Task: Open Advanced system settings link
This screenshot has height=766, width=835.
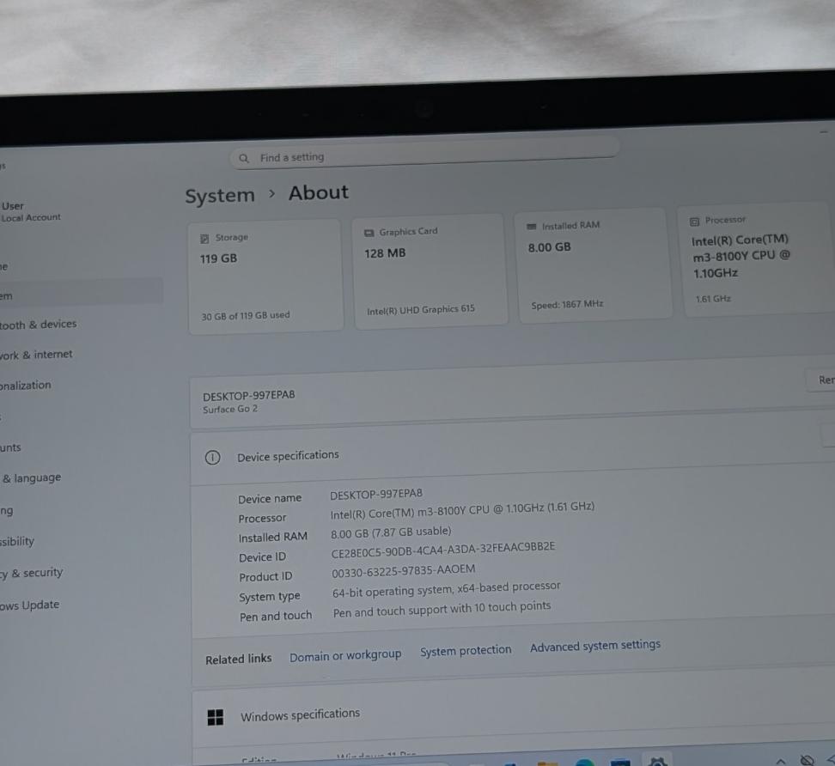Action: (x=595, y=646)
